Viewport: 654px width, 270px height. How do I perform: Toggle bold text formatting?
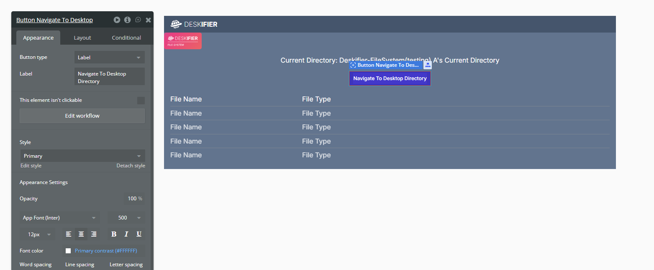point(114,234)
